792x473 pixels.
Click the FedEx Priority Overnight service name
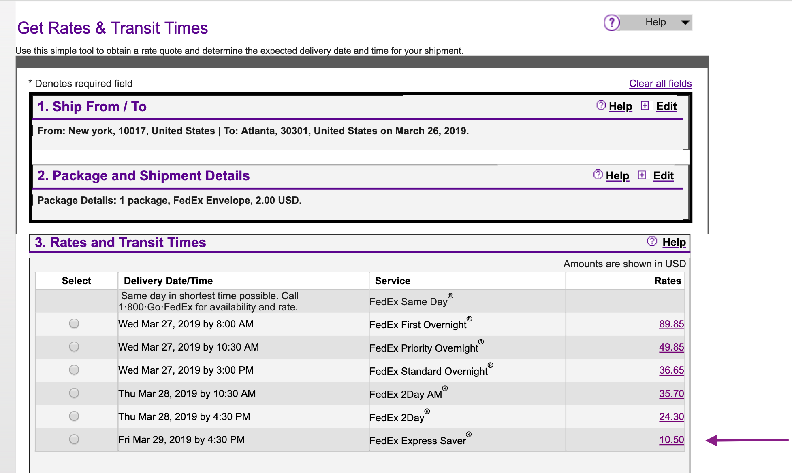pos(427,347)
